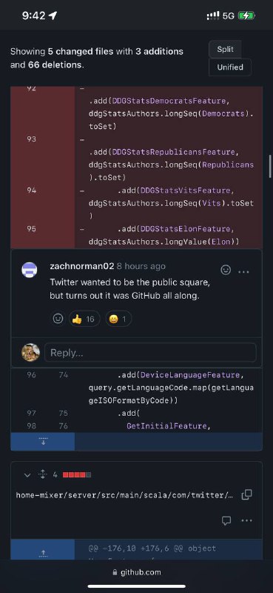Toggle laughing face reaction with 1
This screenshot has height=593, width=273.
click(x=118, y=319)
